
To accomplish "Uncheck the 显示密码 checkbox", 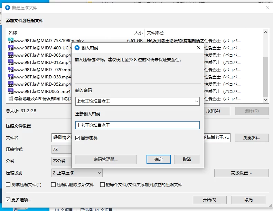I will point(77,138).
